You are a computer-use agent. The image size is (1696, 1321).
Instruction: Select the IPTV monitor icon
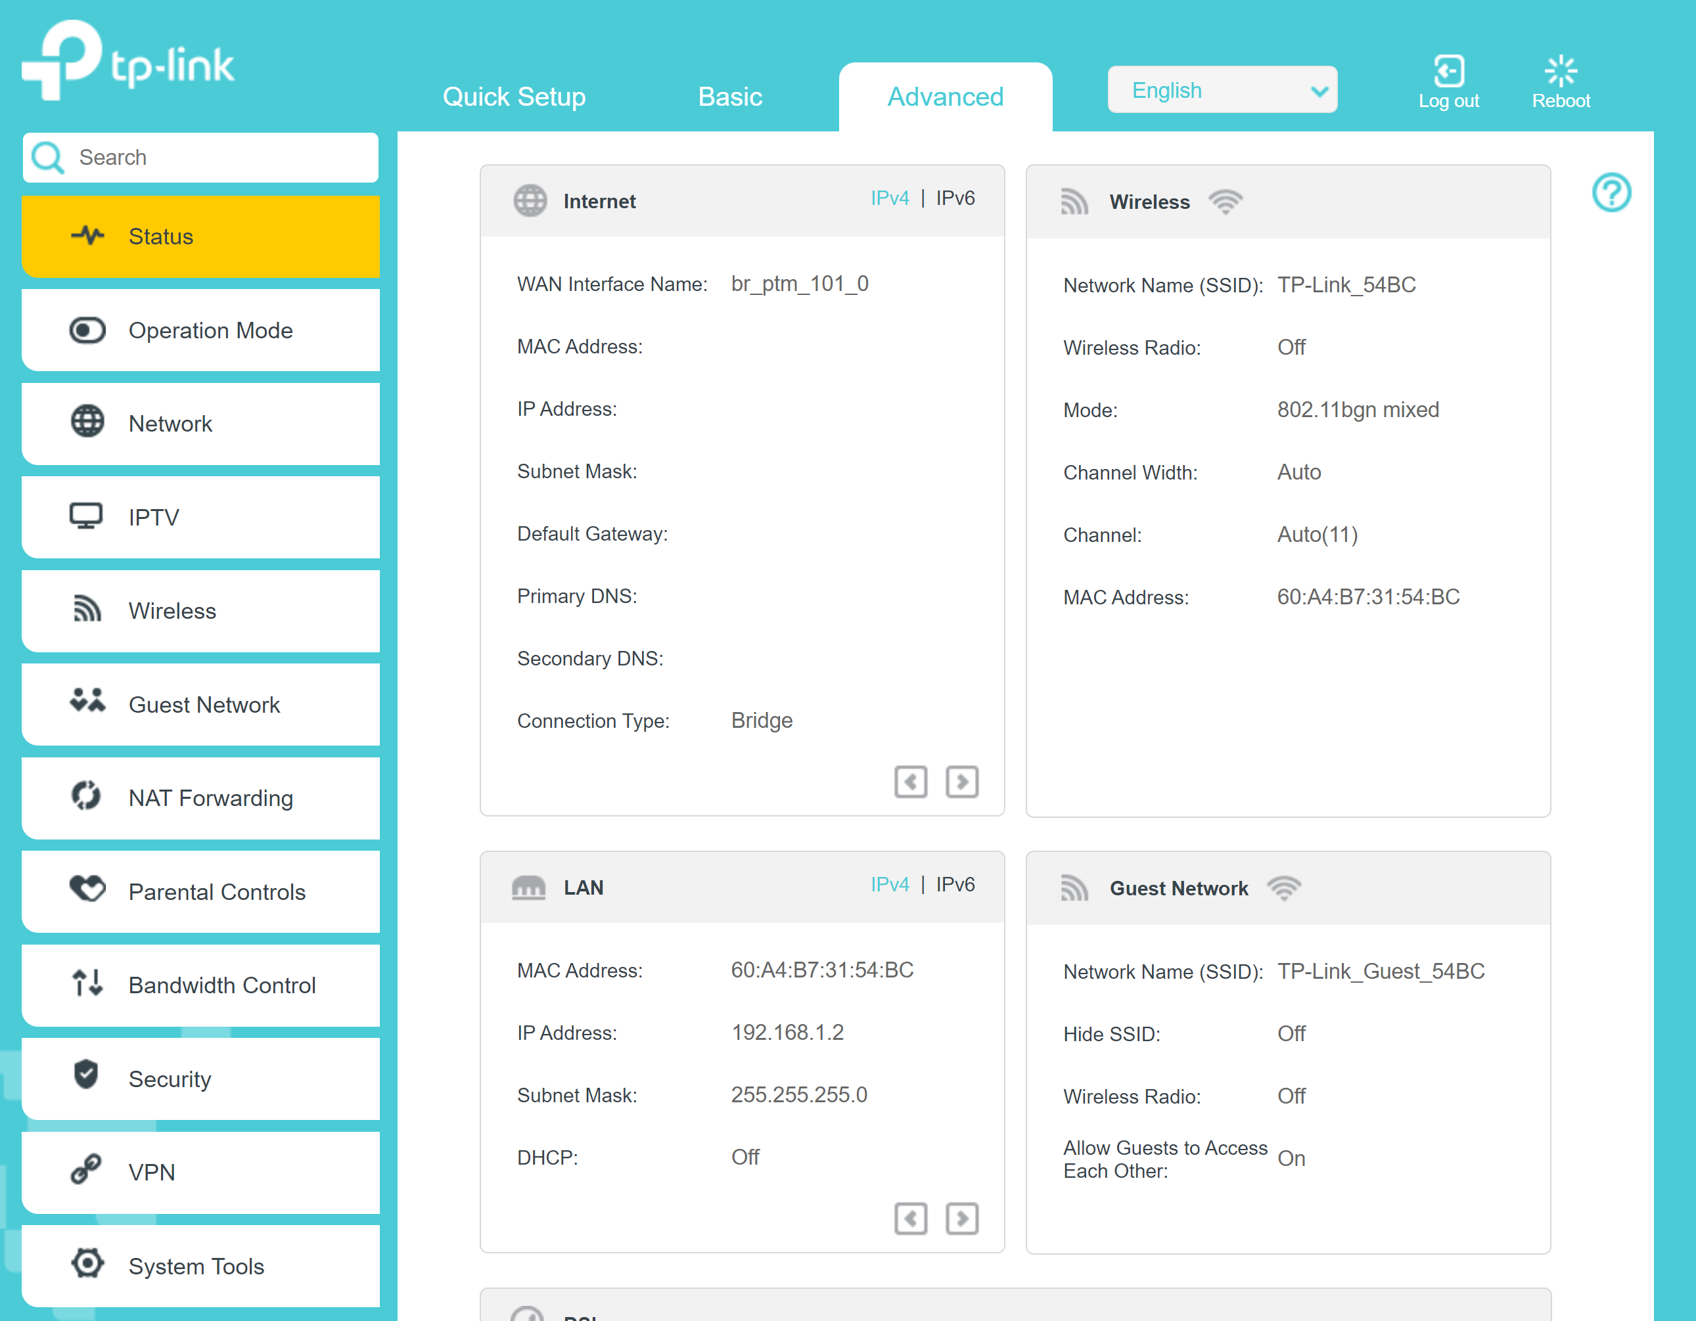coord(86,516)
